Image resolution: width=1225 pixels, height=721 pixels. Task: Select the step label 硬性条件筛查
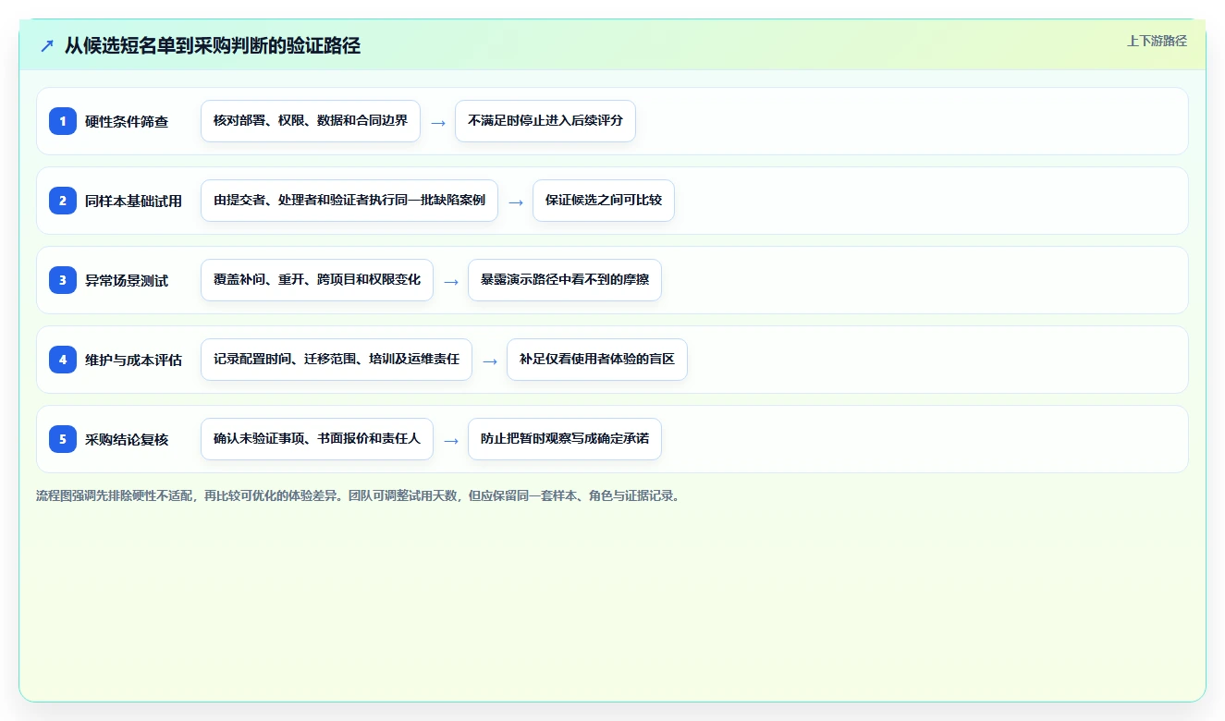coord(127,121)
